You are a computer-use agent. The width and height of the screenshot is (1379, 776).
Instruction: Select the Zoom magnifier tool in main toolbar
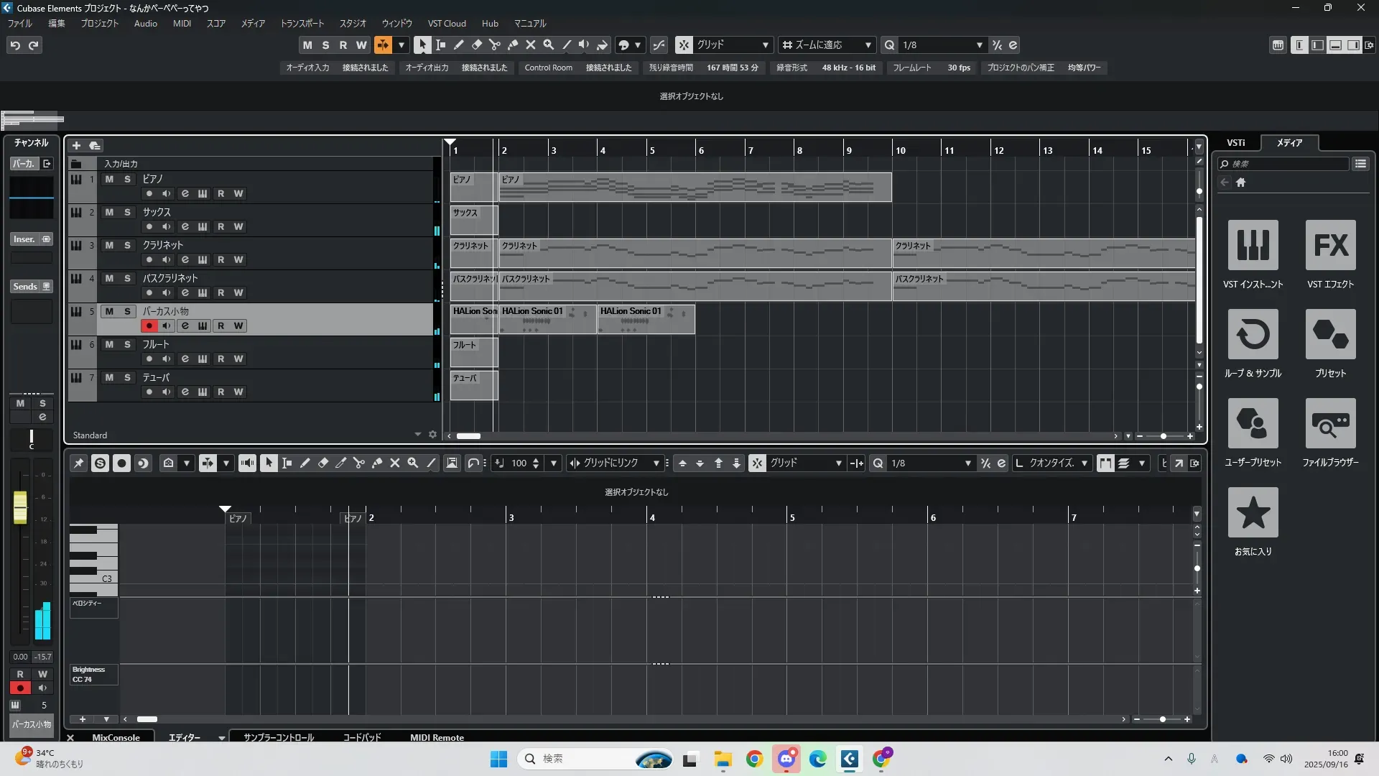coord(549,45)
